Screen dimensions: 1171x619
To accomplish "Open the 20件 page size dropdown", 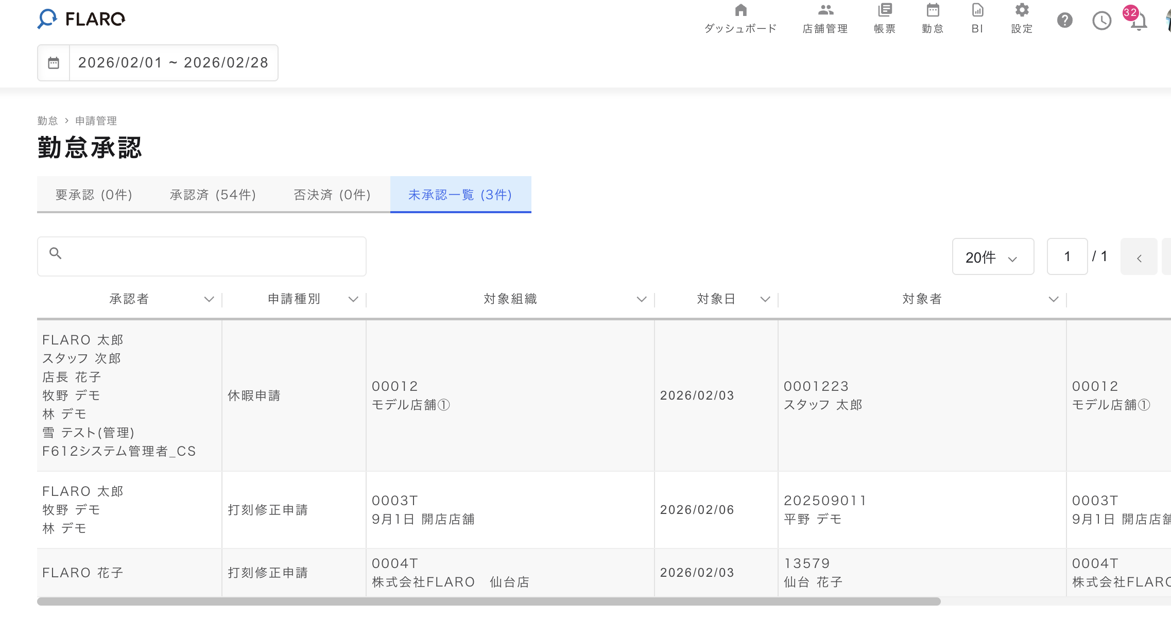I will click(x=992, y=257).
